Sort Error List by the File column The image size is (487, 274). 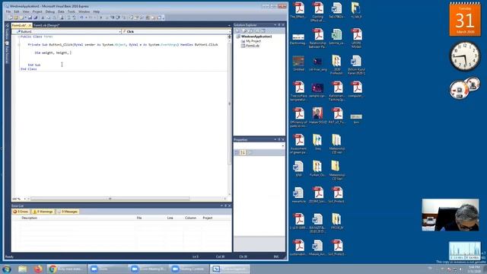tap(139, 218)
